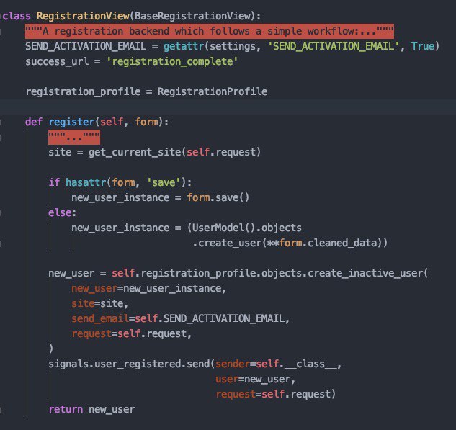Image resolution: width=456 pixels, height=430 pixels.
Task: Select the 'registration_complete' string
Action: point(172,61)
